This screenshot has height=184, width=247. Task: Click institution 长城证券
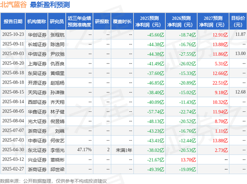[37, 44]
